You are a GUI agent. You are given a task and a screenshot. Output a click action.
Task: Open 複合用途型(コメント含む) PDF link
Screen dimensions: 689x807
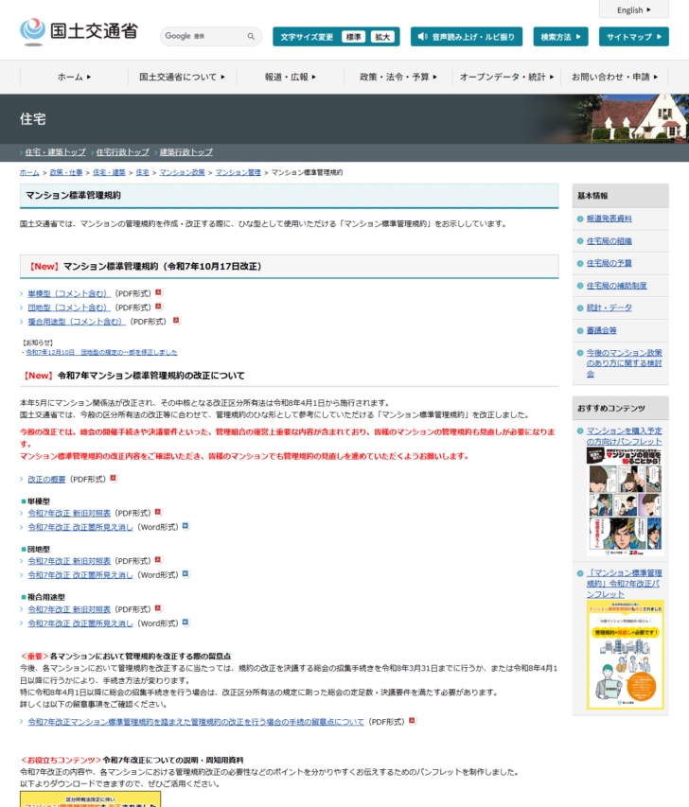(77, 321)
